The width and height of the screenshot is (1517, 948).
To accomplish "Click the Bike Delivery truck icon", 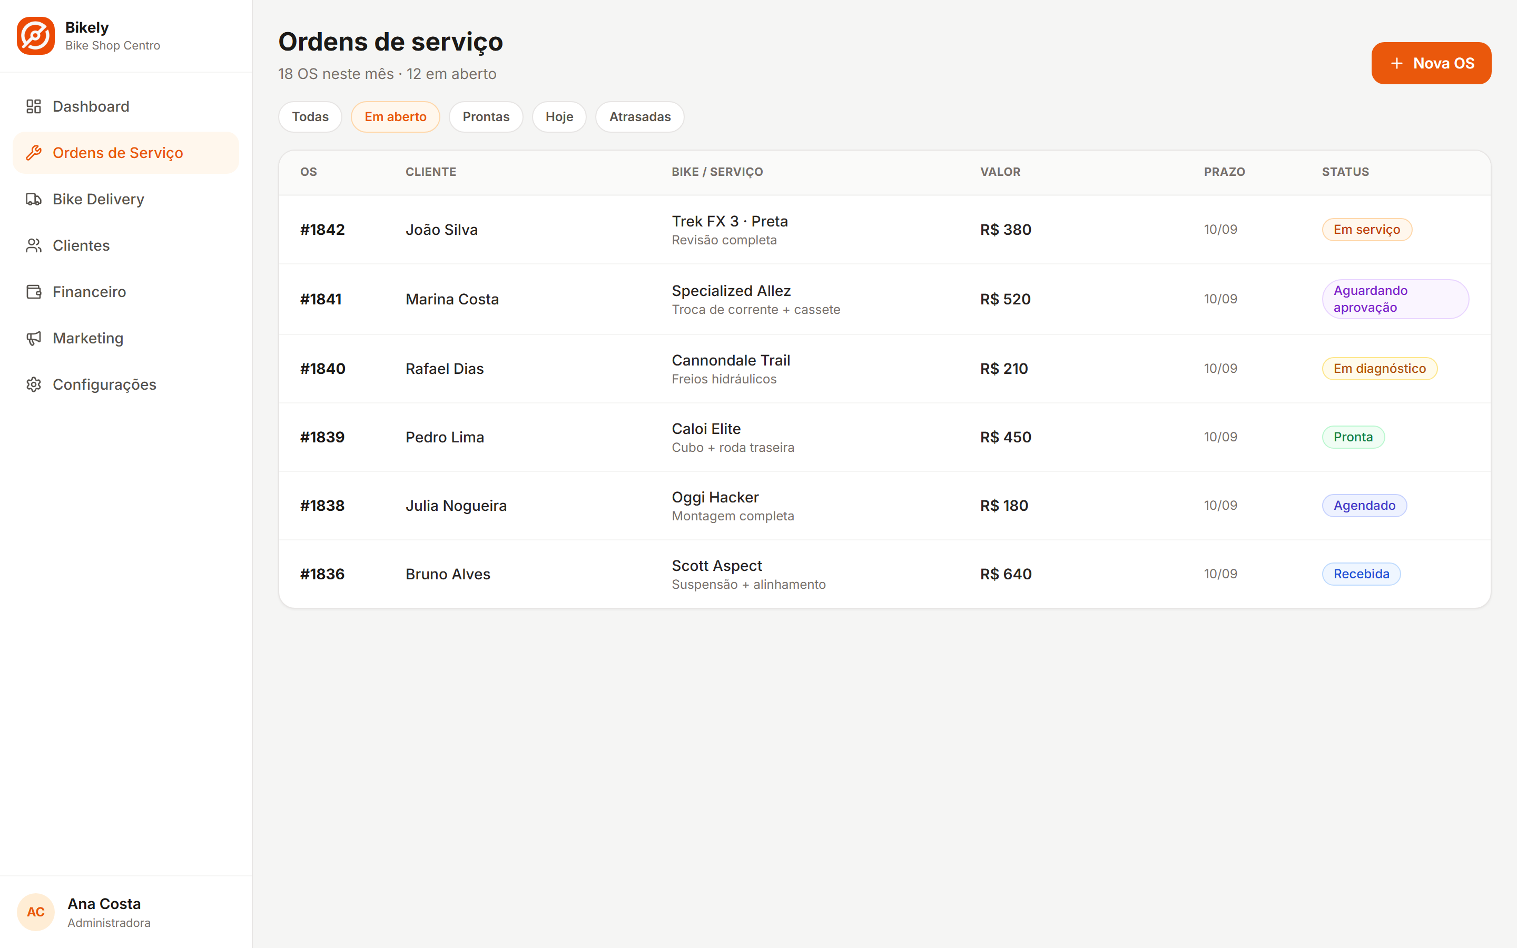I will (x=34, y=200).
